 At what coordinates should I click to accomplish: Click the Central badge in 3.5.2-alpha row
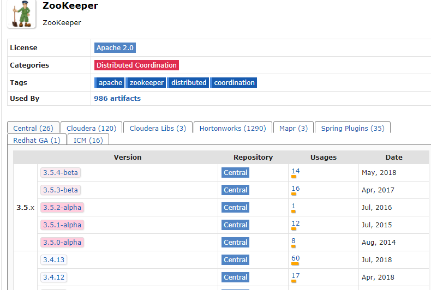(x=235, y=207)
